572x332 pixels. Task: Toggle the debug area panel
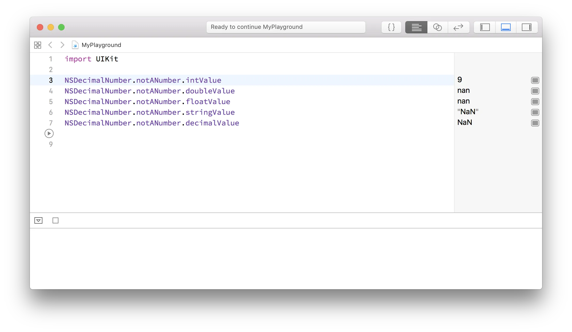point(506,27)
